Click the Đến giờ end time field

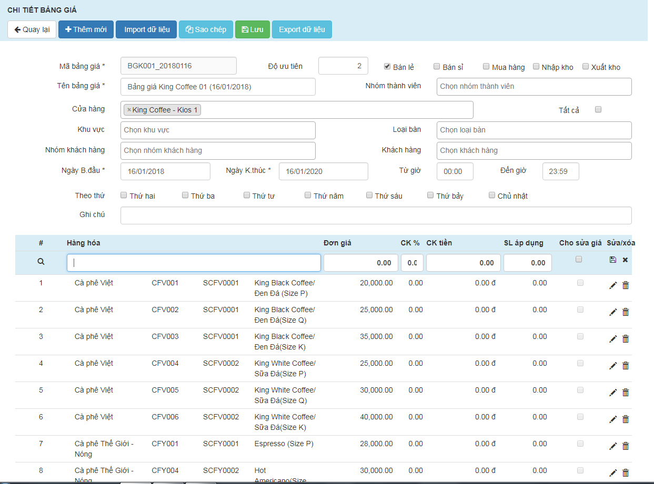(x=561, y=171)
